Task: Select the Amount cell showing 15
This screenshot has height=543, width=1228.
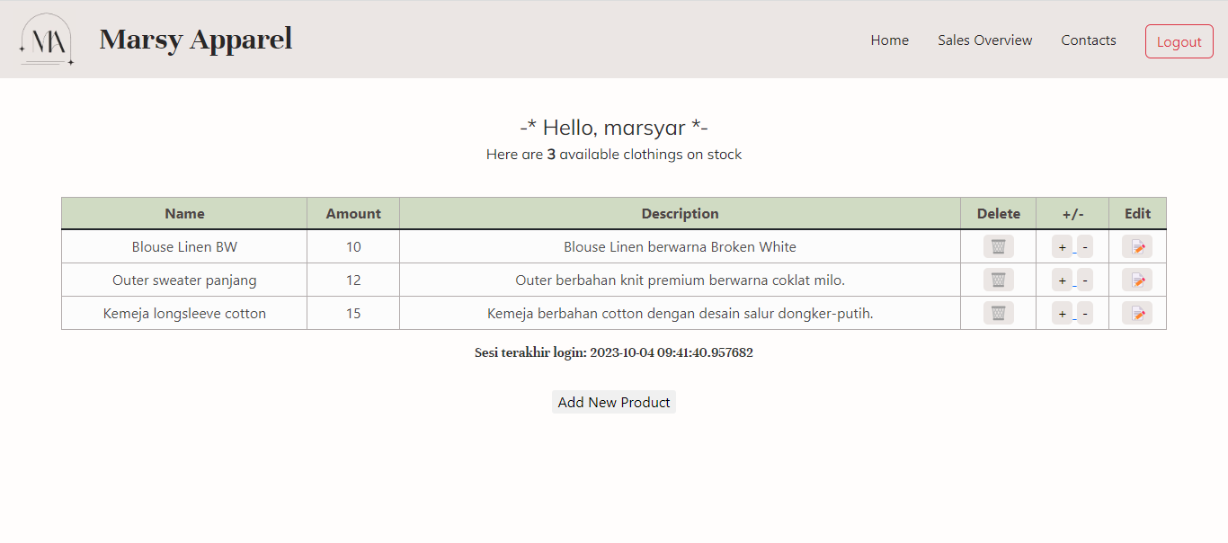Action: [x=353, y=313]
